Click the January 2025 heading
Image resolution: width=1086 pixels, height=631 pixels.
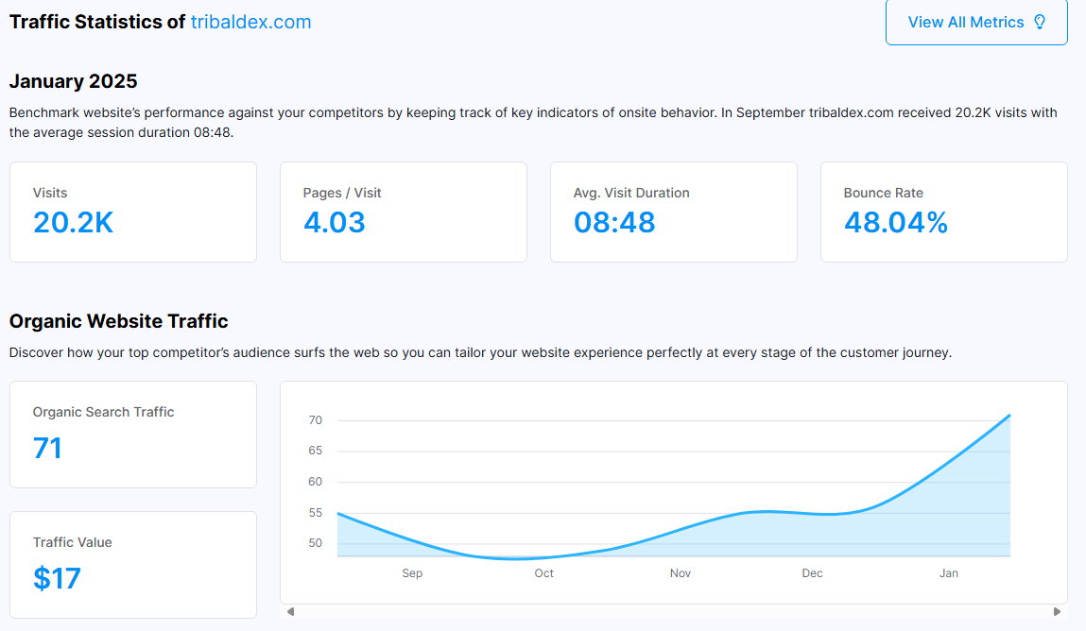point(74,81)
